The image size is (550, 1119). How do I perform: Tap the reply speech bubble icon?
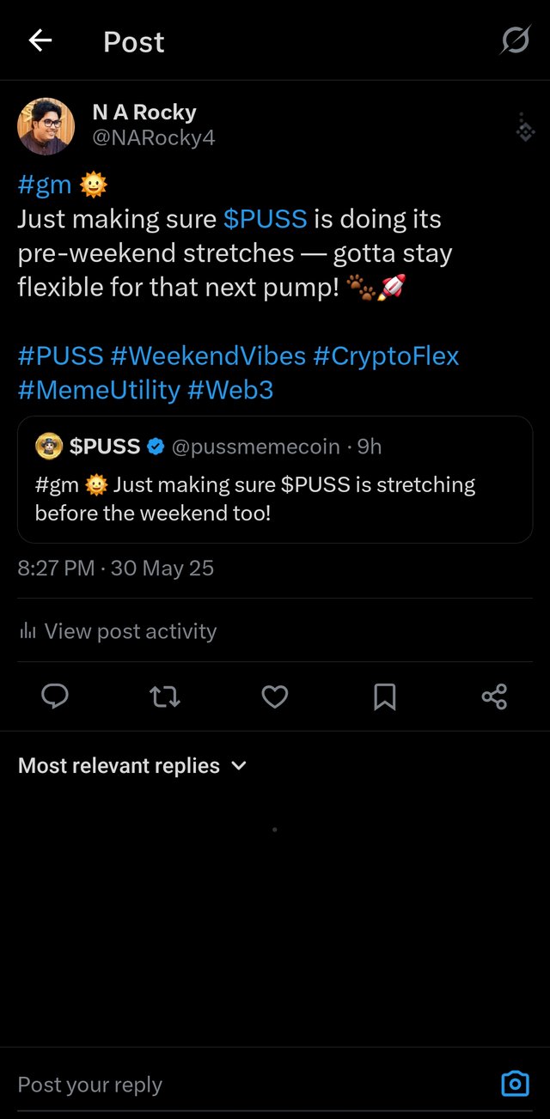click(x=55, y=696)
